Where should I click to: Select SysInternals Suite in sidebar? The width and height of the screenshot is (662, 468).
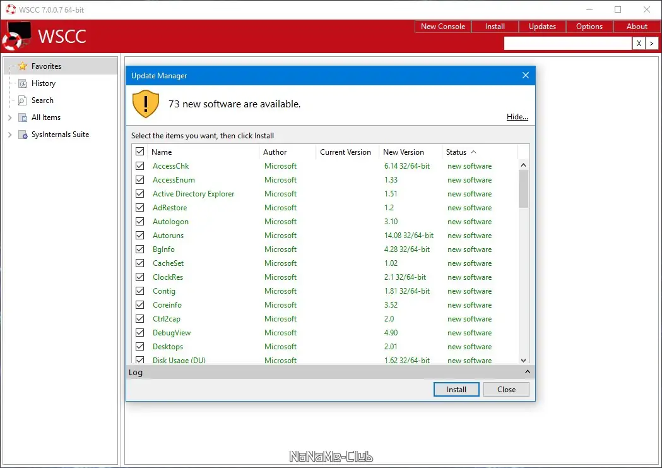pyautogui.click(x=61, y=135)
